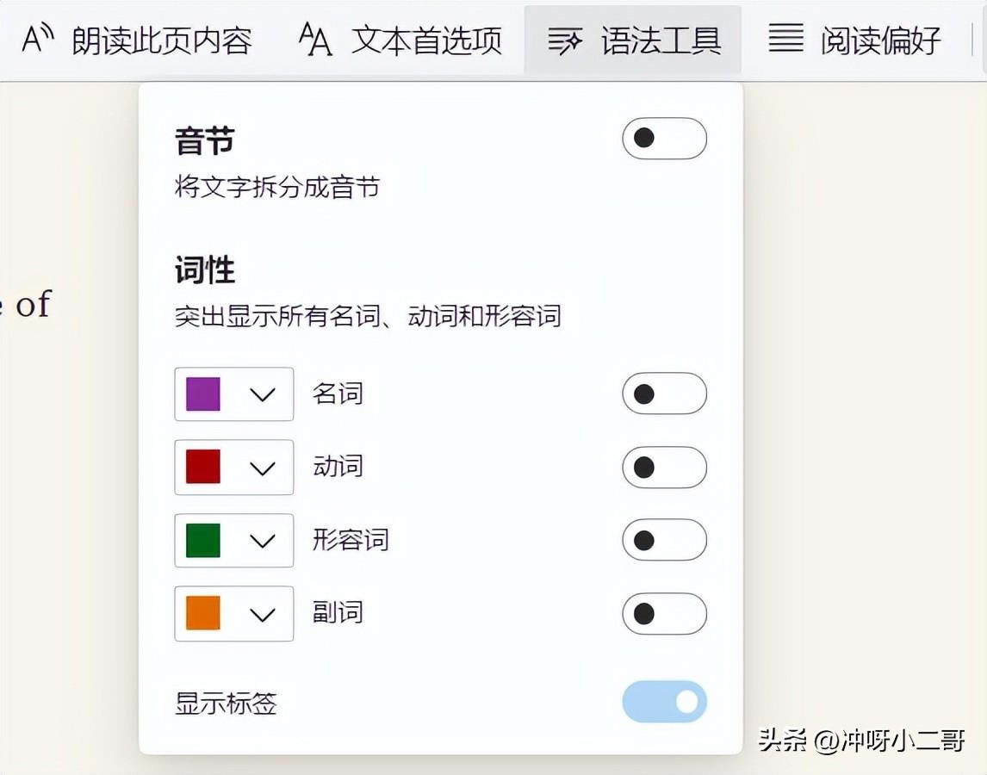The width and height of the screenshot is (987, 775).
Task: Switch to the 语法工具 toolbar tab
Action: [x=633, y=38]
